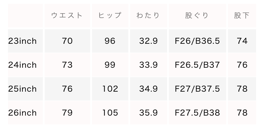This screenshot has height=133, width=262.
Task: Click the ウエスト column header
Action: (x=67, y=16)
